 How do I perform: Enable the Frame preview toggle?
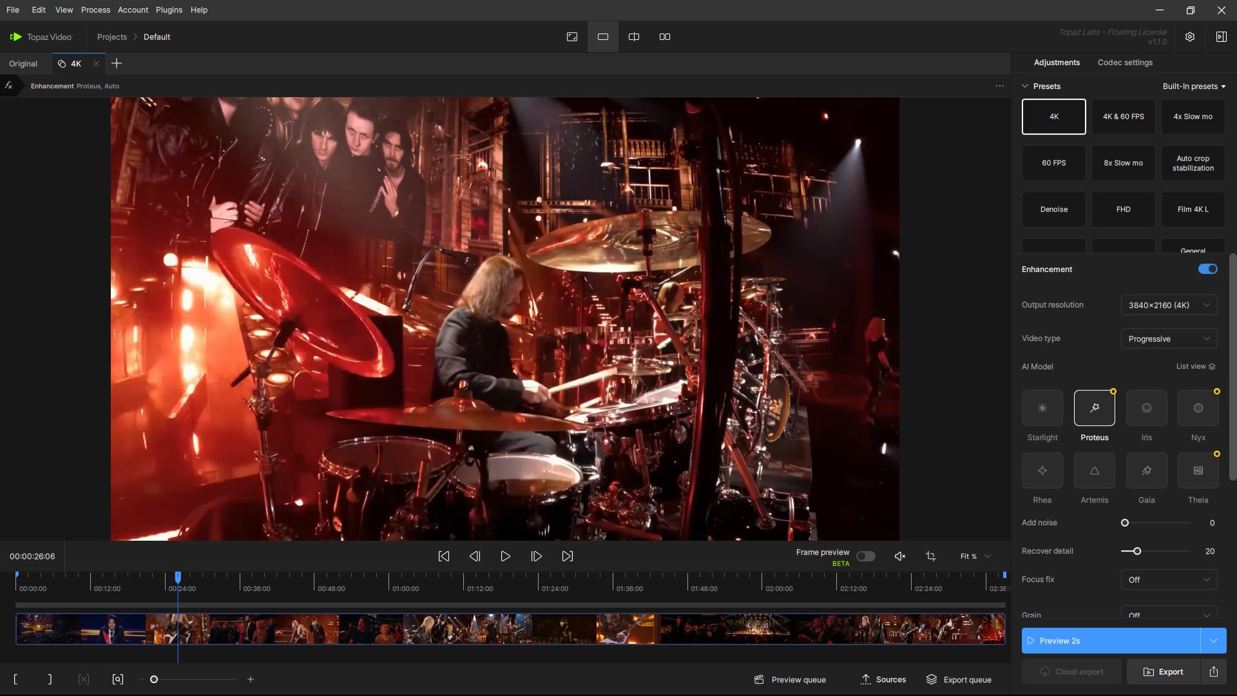865,556
